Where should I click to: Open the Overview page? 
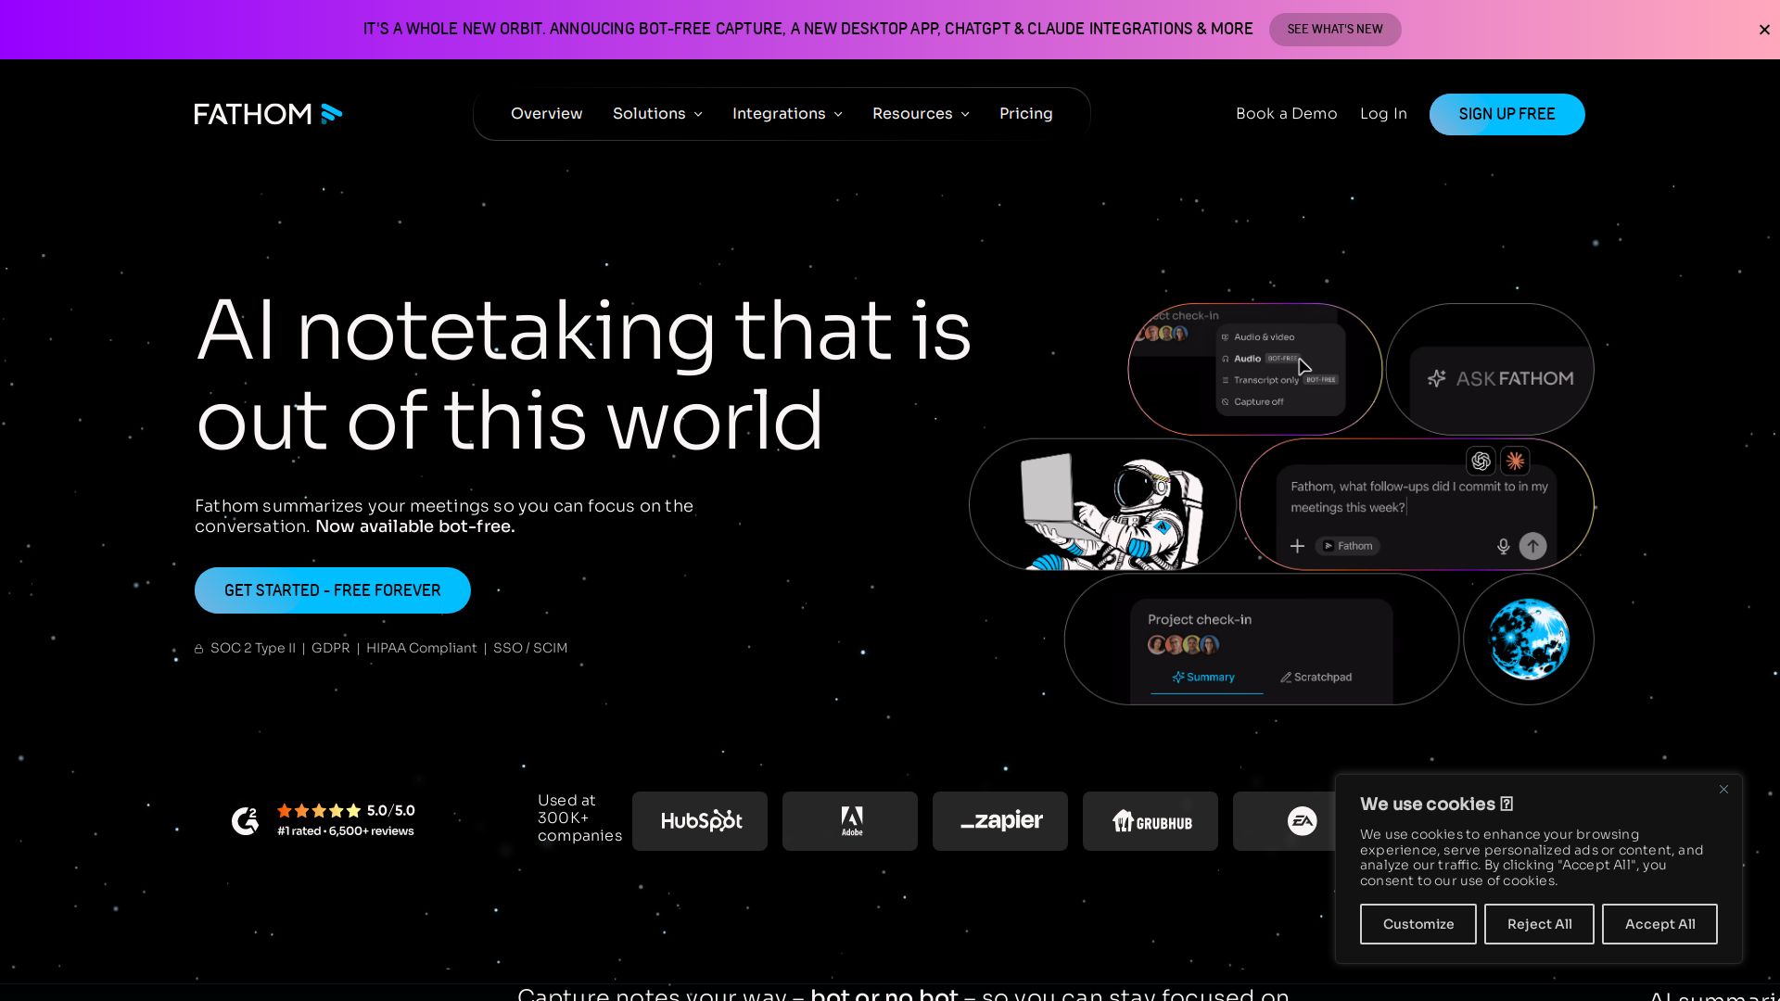pos(547,114)
